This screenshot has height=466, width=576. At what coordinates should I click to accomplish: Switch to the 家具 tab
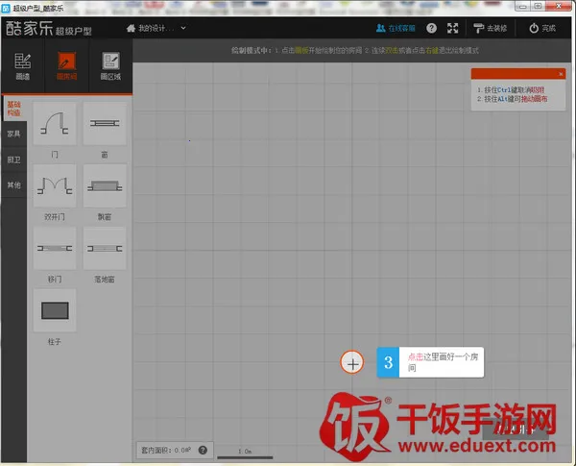pyautogui.click(x=13, y=134)
